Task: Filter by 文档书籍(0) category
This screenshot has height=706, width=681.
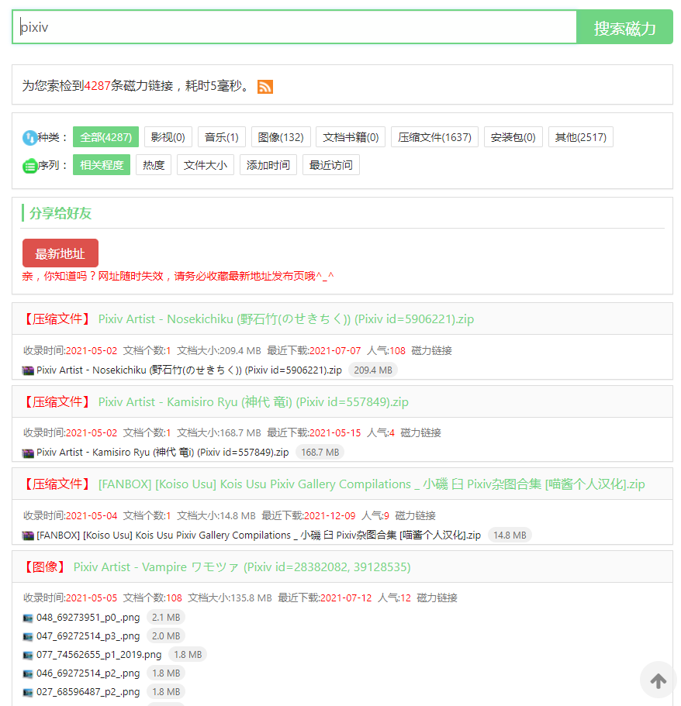Action: pos(351,137)
